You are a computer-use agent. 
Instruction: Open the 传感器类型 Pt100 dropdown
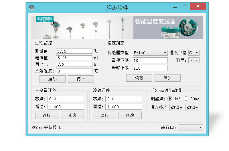coord(150,53)
